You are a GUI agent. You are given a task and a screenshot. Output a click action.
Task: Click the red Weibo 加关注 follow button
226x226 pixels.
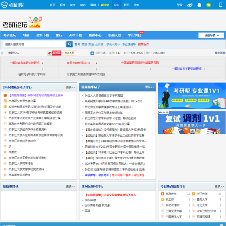coord(54,53)
